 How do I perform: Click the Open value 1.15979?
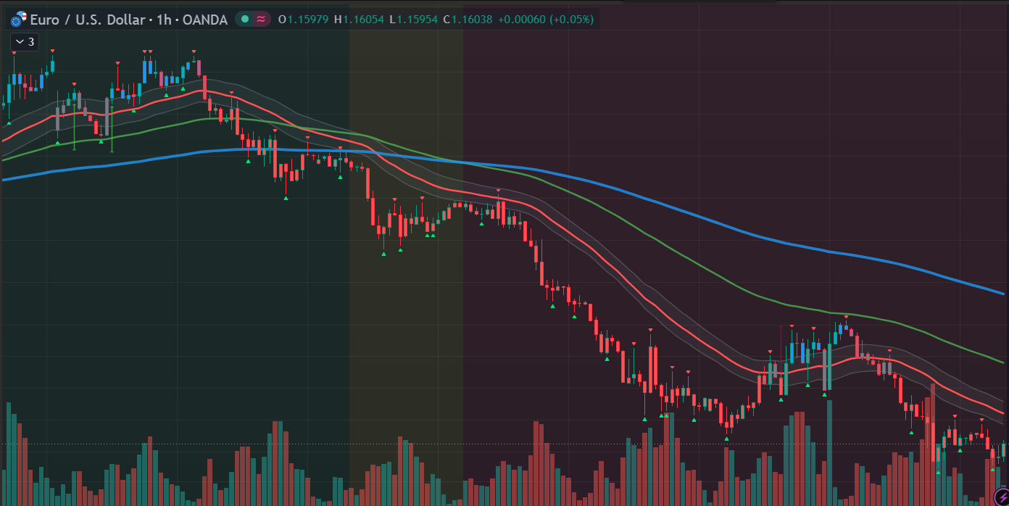tap(308, 20)
